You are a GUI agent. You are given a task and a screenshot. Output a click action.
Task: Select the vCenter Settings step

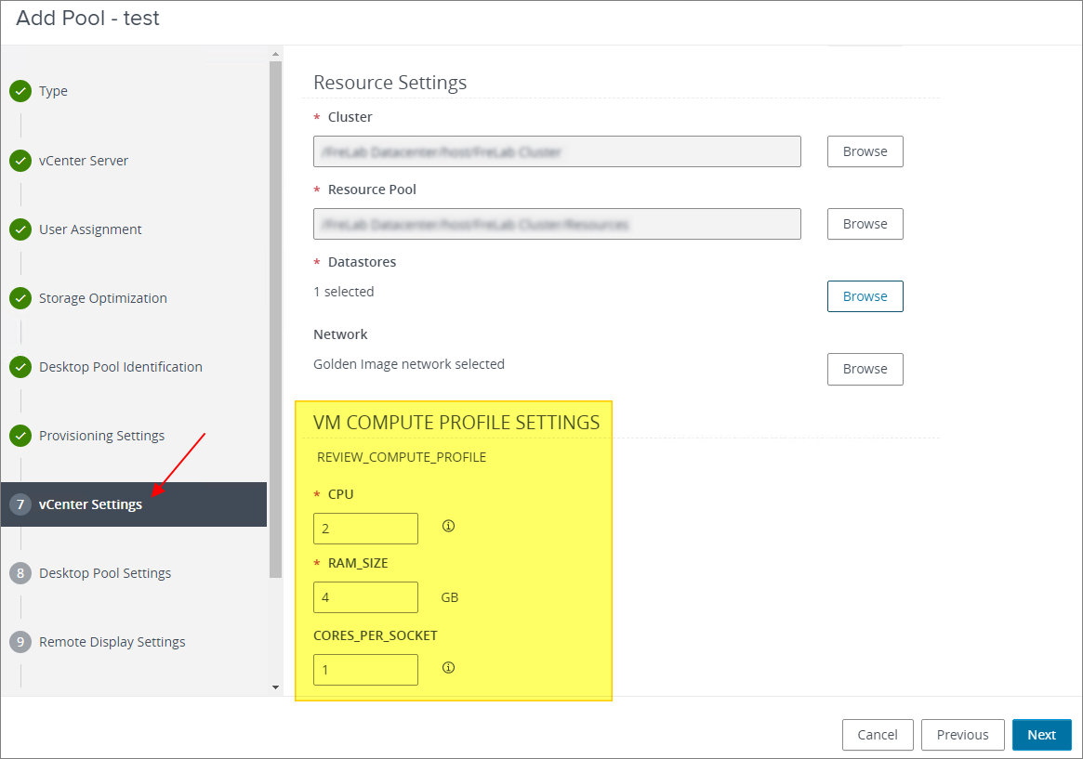[x=90, y=504]
